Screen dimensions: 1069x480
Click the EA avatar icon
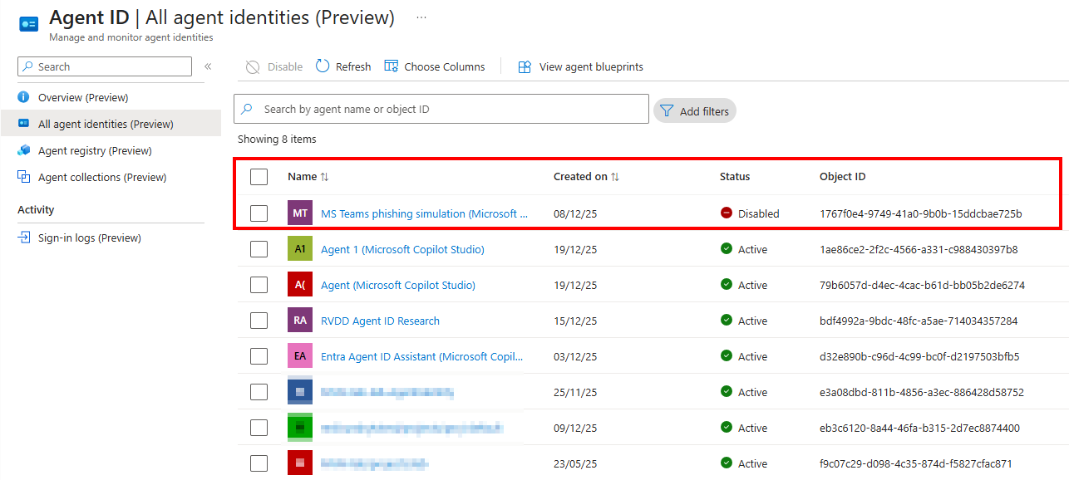300,356
